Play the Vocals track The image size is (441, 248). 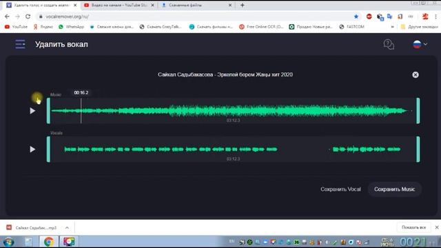click(x=32, y=149)
